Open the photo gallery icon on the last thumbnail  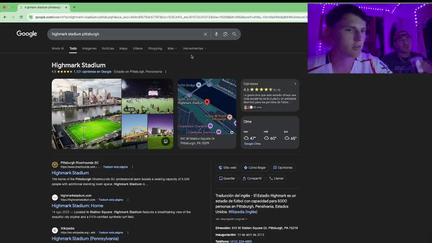(166, 141)
